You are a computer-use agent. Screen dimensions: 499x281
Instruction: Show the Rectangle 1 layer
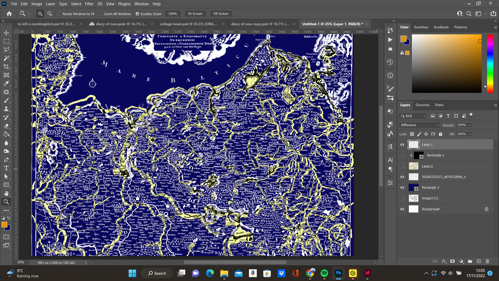[402, 155]
